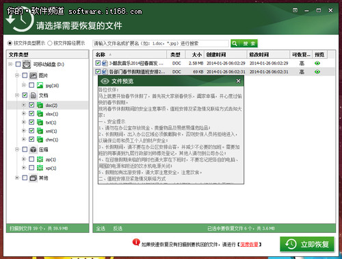The height and width of the screenshot is (259, 342).
Task: Click the xlsx(1) file type icon
Action: [x=40, y=114]
